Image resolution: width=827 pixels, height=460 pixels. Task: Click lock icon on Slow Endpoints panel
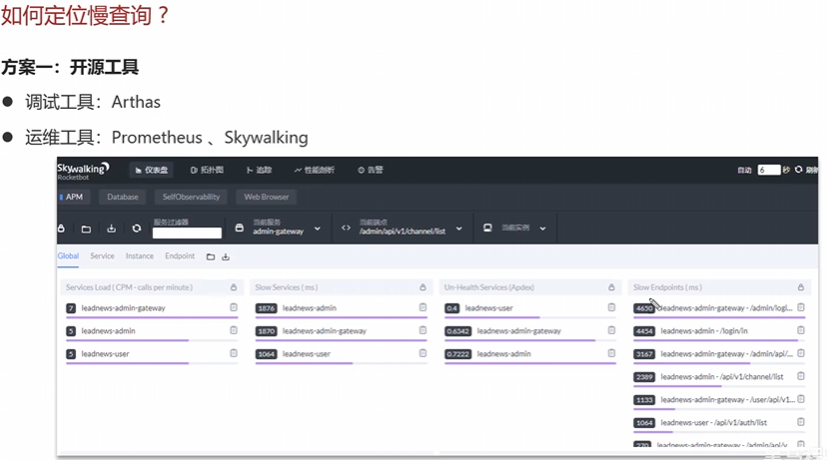click(x=801, y=287)
